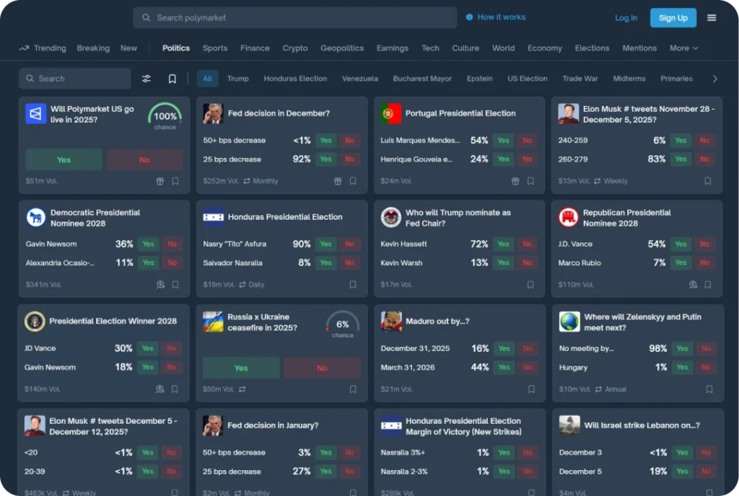The image size is (739, 496).
Task: Click the Federal Reserve seal icon
Action: pos(390,218)
